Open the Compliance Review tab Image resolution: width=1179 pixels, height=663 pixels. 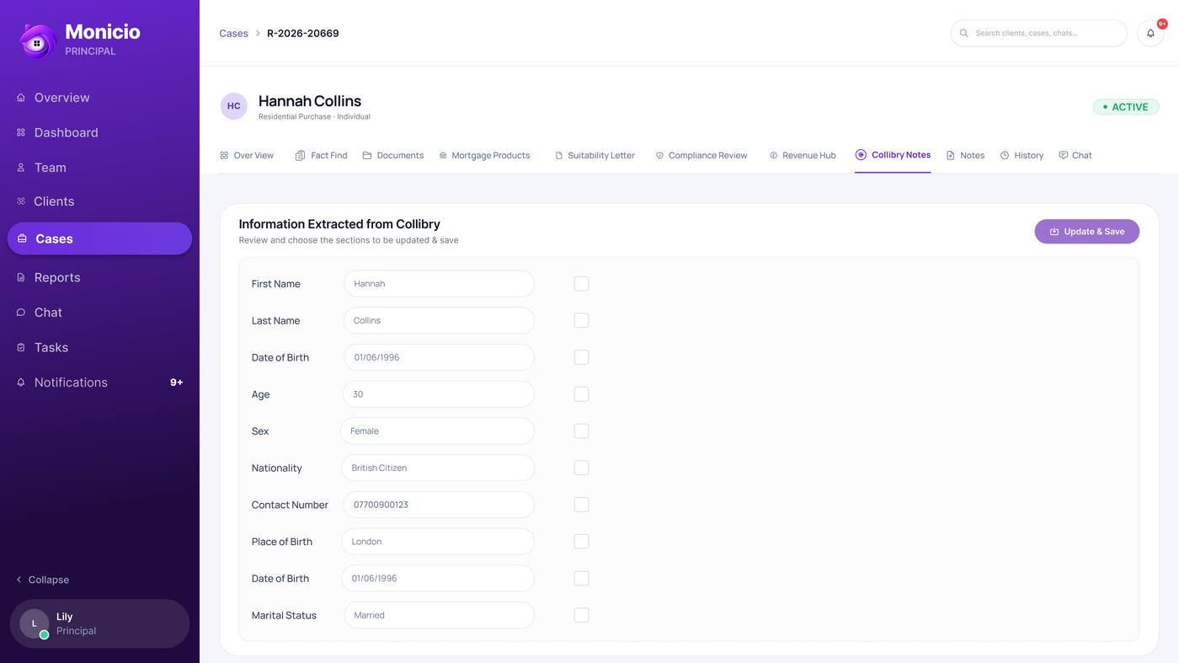point(702,155)
